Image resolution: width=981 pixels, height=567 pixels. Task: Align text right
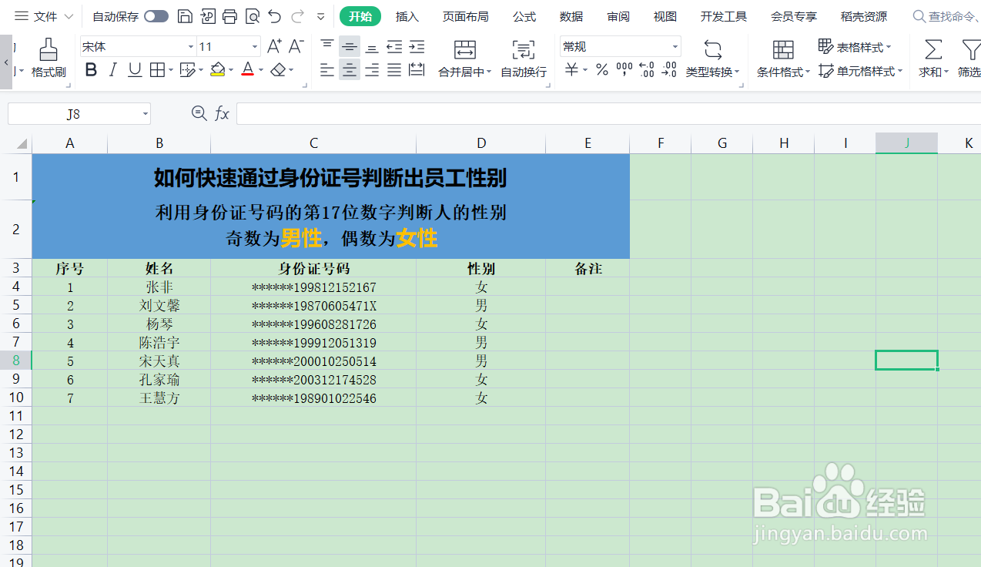(x=372, y=70)
